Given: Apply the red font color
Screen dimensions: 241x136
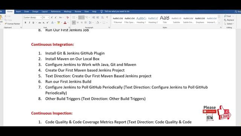Looking at the screenshot, I should [x=65, y=23].
